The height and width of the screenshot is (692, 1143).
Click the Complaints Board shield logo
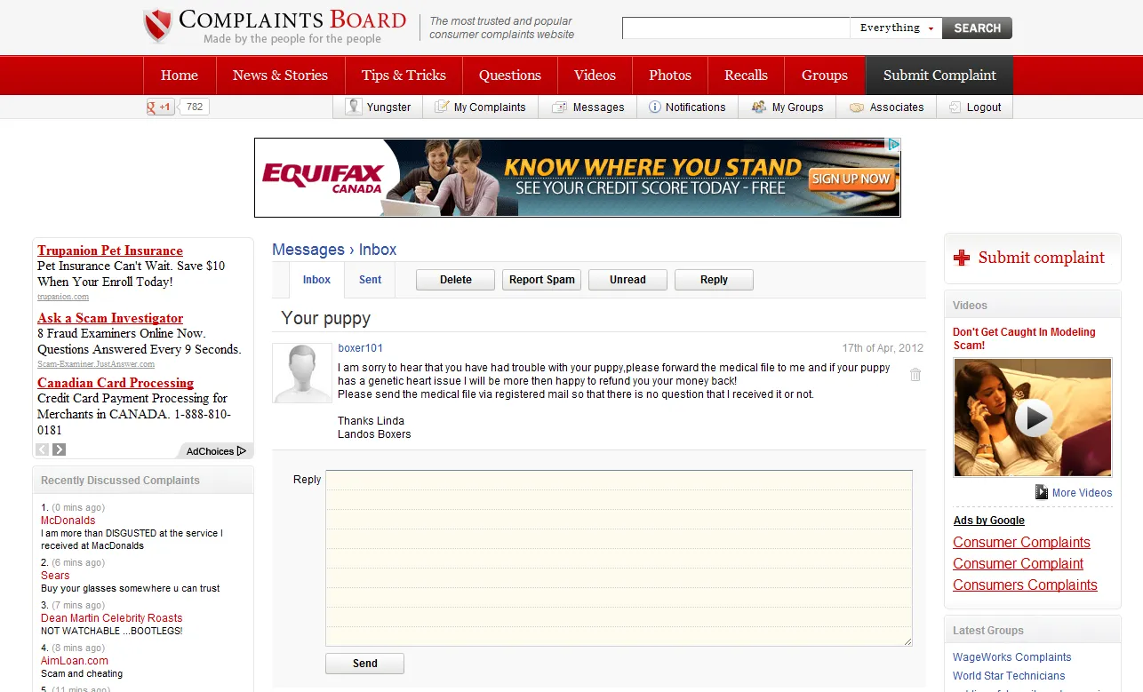click(157, 26)
